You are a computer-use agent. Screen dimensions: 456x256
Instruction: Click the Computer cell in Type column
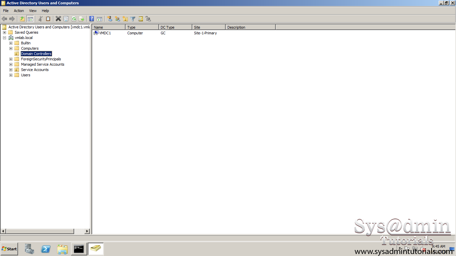click(135, 33)
